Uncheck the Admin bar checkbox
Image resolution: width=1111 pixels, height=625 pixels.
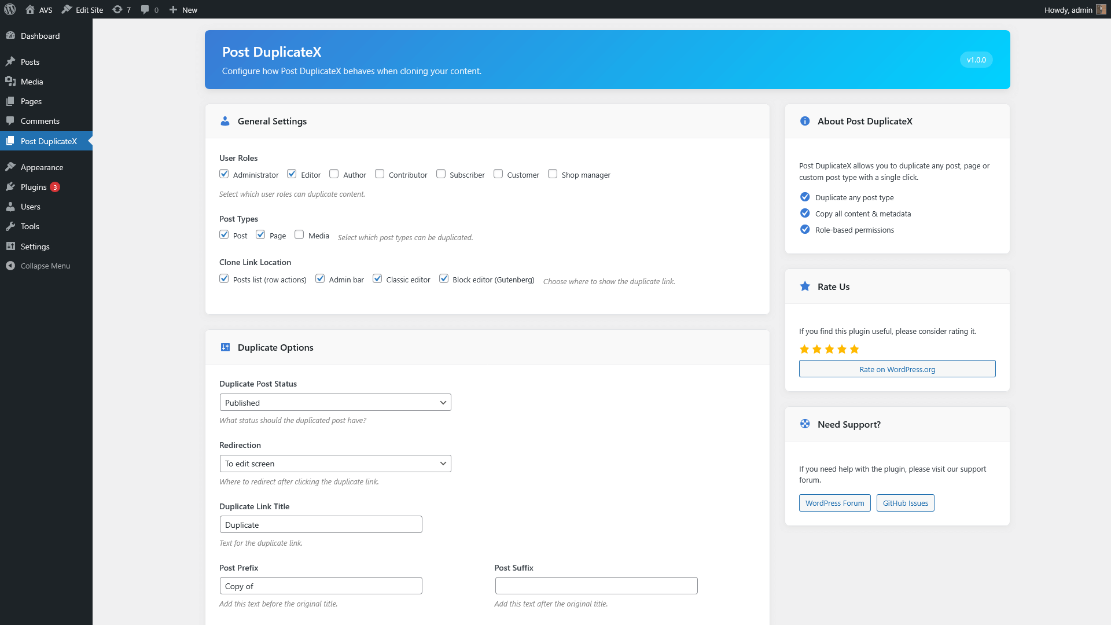[x=320, y=278]
